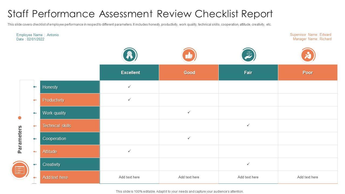Select the Honesty Excellent checkmark
Image resolution: width=345 pixels, height=194 pixels.
click(x=129, y=86)
